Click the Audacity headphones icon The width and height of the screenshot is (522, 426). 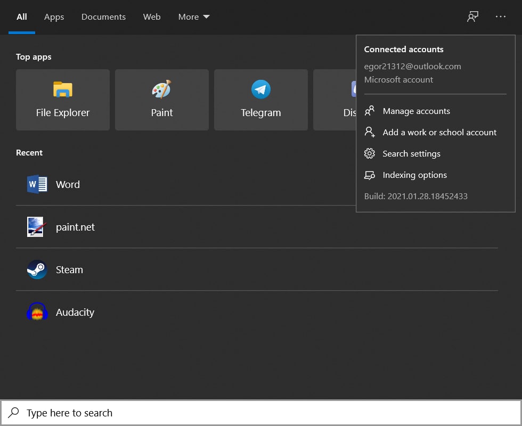(x=37, y=312)
